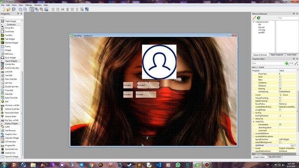The width and height of the screenshot is (299, 168).
Task: Pick the Combo Box widget in Widget Box
Action: [x=10, y=64]
